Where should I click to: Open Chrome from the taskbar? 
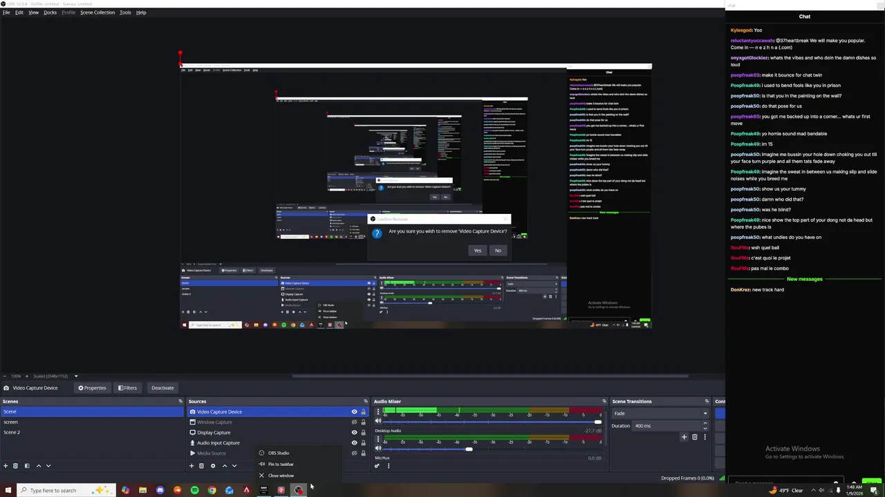point(212,490)
